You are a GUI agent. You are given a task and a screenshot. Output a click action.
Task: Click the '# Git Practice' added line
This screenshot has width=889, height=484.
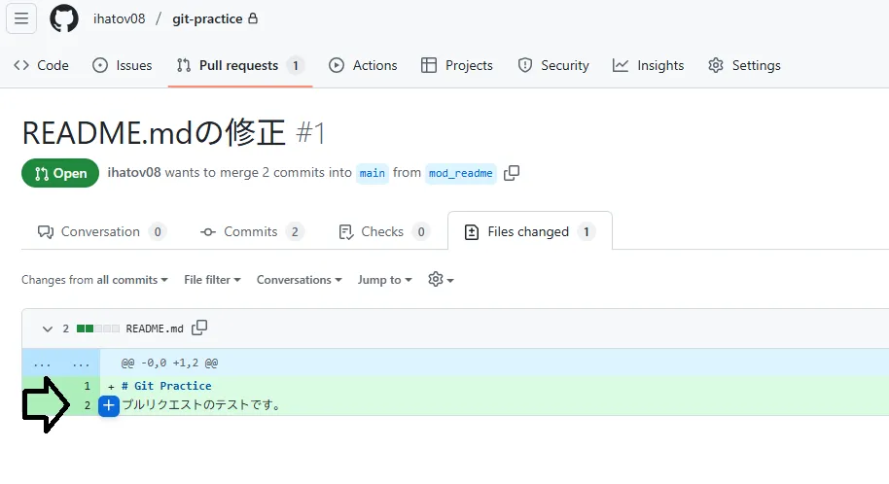tap(166, 386)
